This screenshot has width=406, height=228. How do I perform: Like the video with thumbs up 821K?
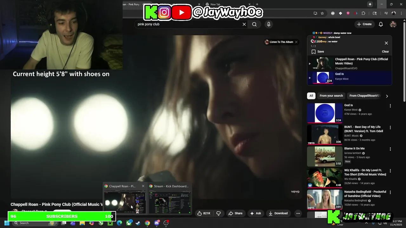click(204, 213)
